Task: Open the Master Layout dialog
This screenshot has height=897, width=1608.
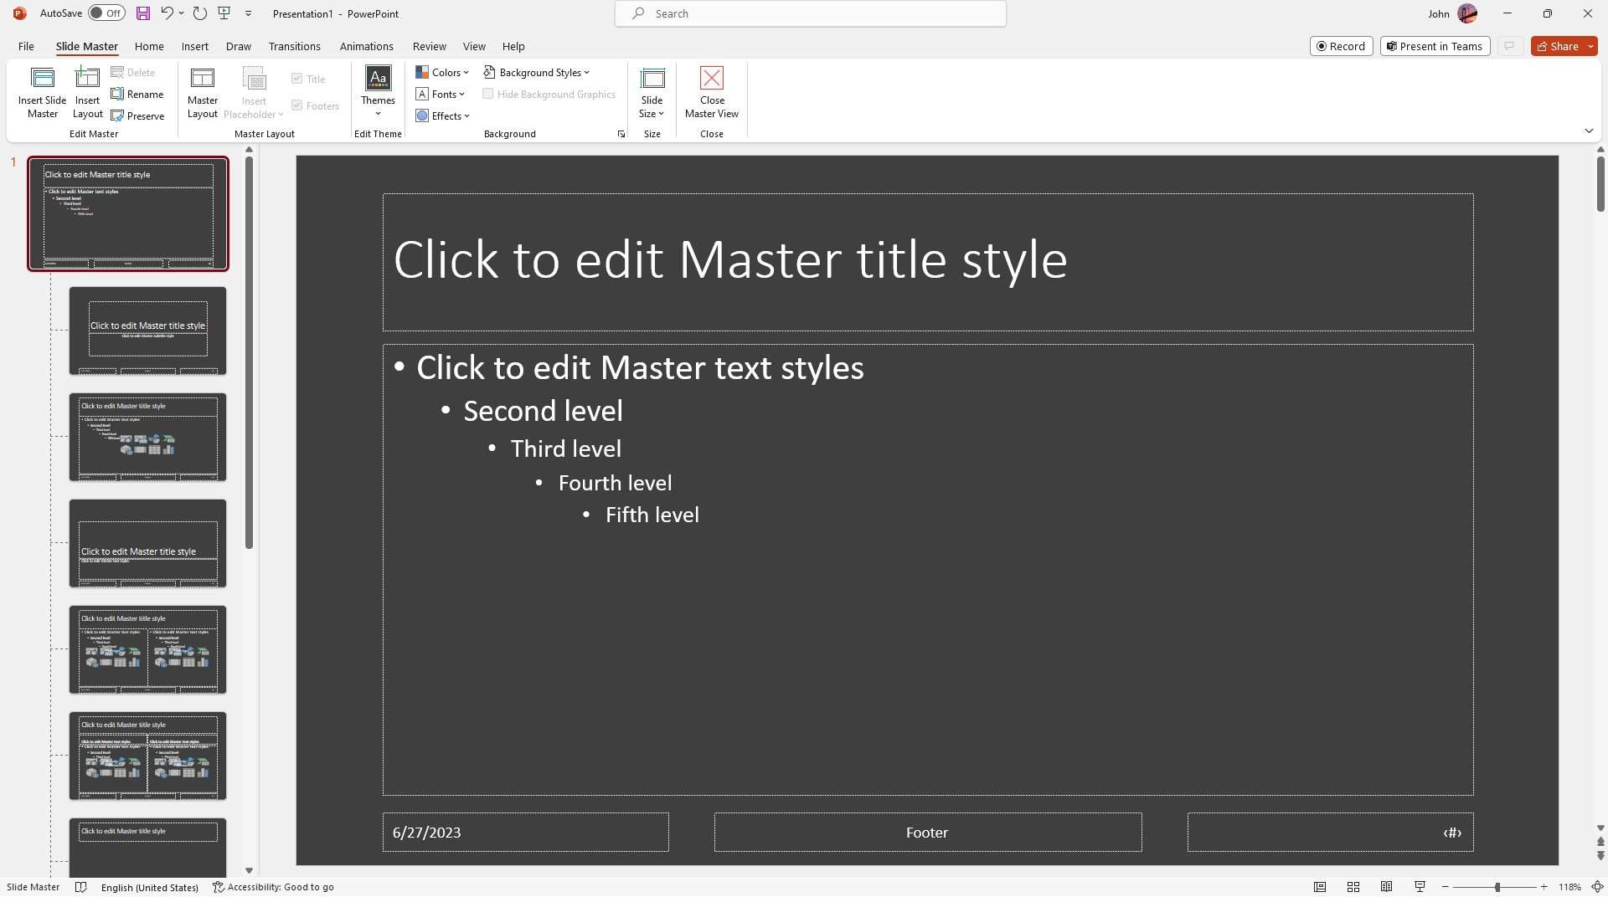Action: pos(202,93)
